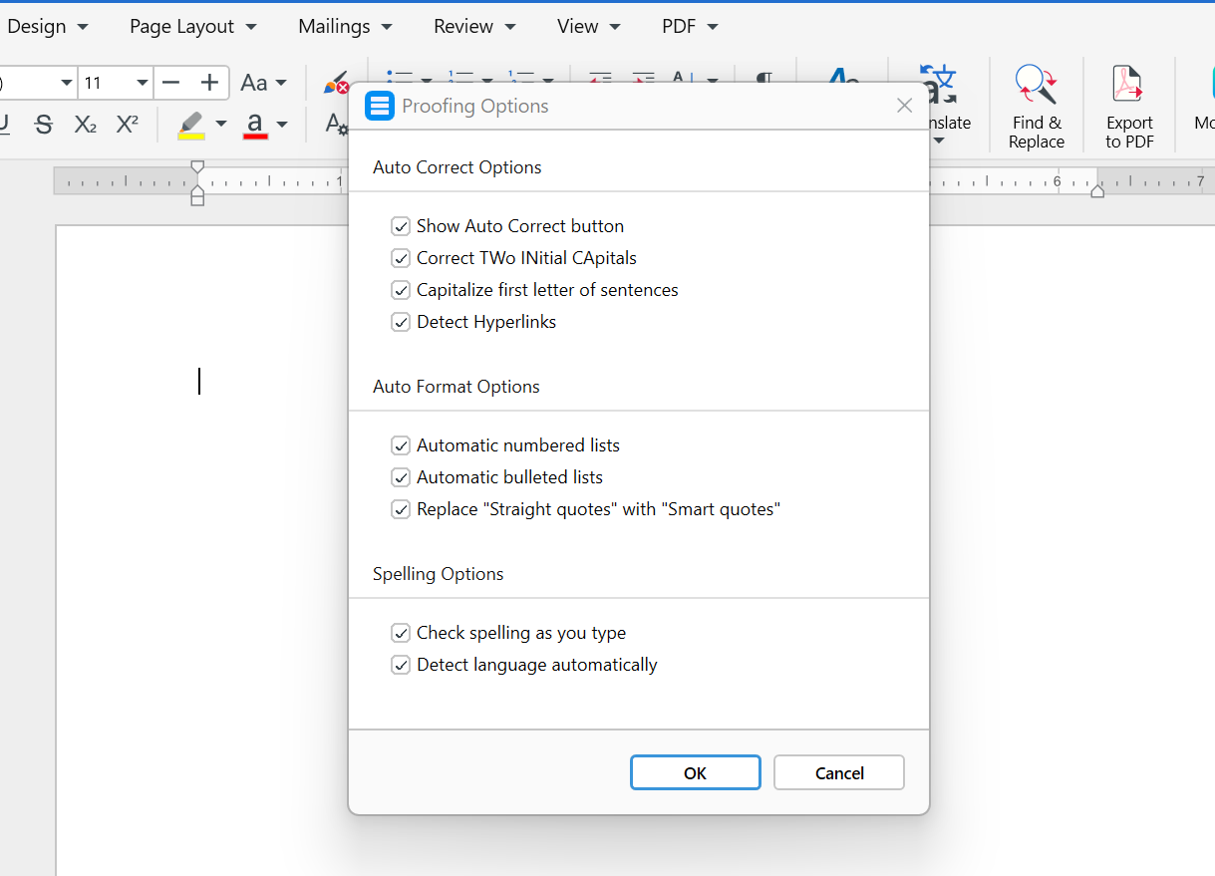Expand highlight color dropdown arrow
The height and width of the screenshot is (876, 1215).
click(x=221, y=125)
